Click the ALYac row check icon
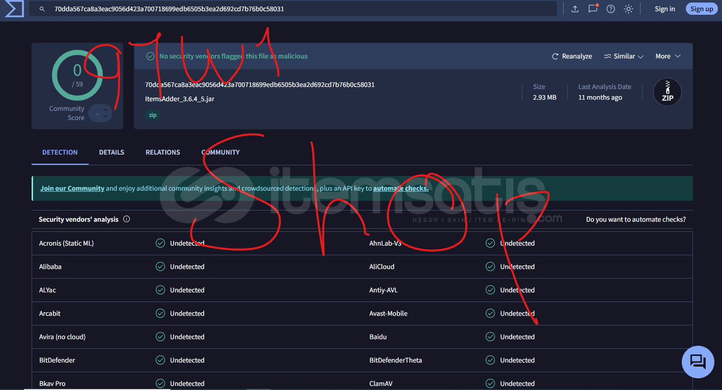722x390 pixels. click(160, 290)
